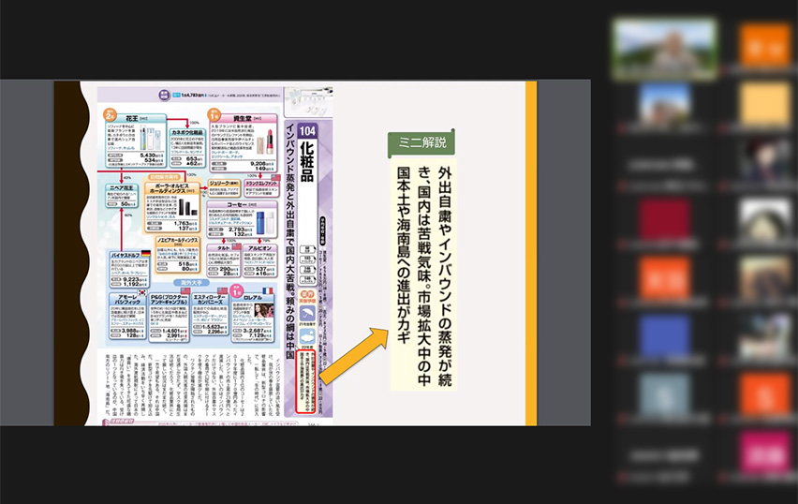Click the ジュリーク heading

click(224, 183)
